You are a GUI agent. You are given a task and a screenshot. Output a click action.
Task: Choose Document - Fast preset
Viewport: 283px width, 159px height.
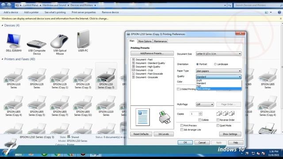[x=144, y=60]
